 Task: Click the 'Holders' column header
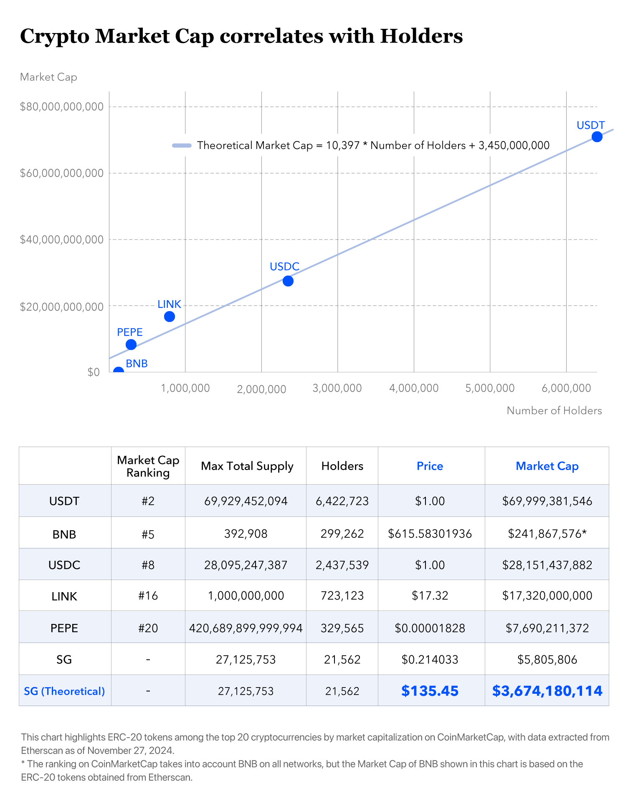(x=342, y=466)
